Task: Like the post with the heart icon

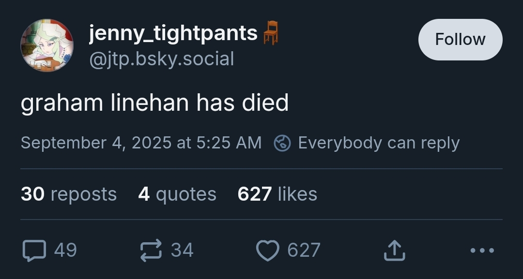Action: 267,250
